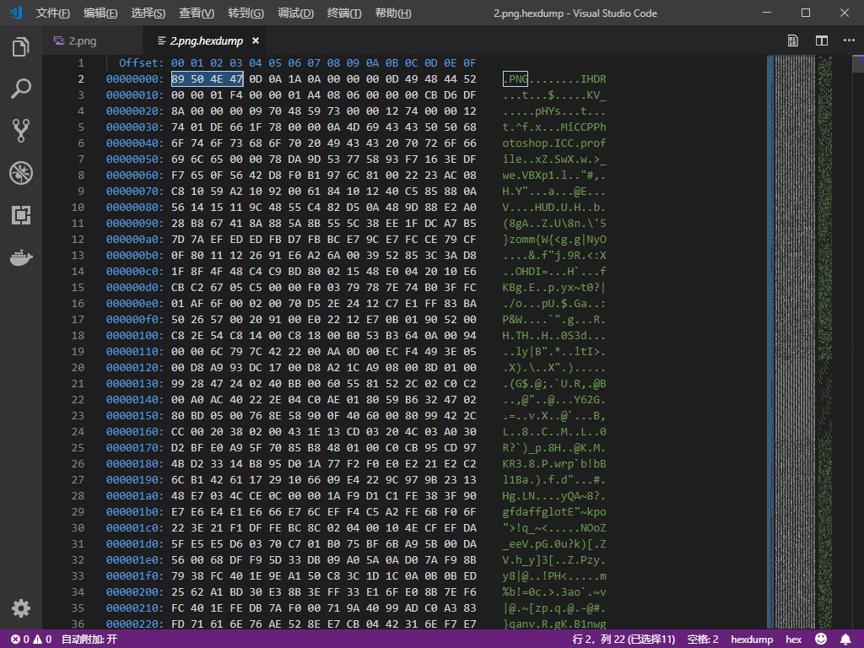864x648 pixels.
Task: Open the hexdump language mode selector
Action: coord(752,640)
